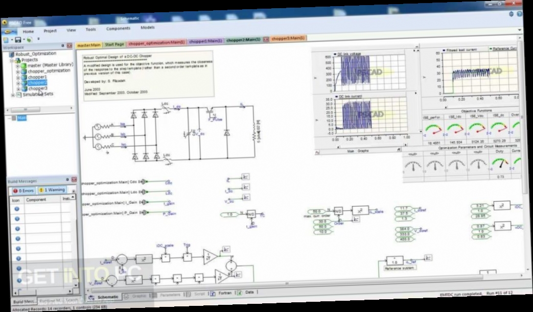Image resolution: width=533 pixels, height=312 pixels.
Task: Click the New project icon on the toolbar
Action: 7,39
